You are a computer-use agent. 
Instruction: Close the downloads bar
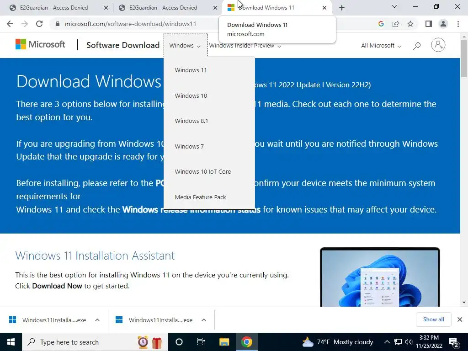point(460,319)
